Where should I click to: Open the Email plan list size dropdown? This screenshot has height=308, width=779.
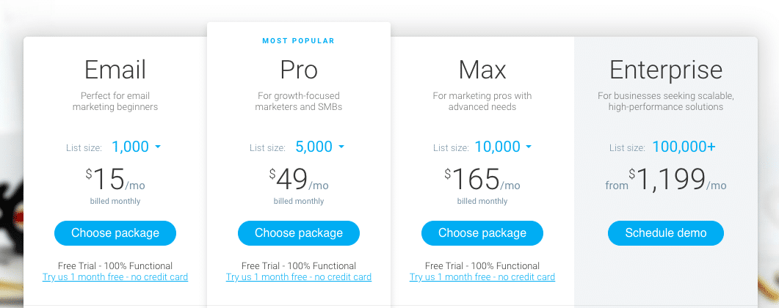pos(136,147)
